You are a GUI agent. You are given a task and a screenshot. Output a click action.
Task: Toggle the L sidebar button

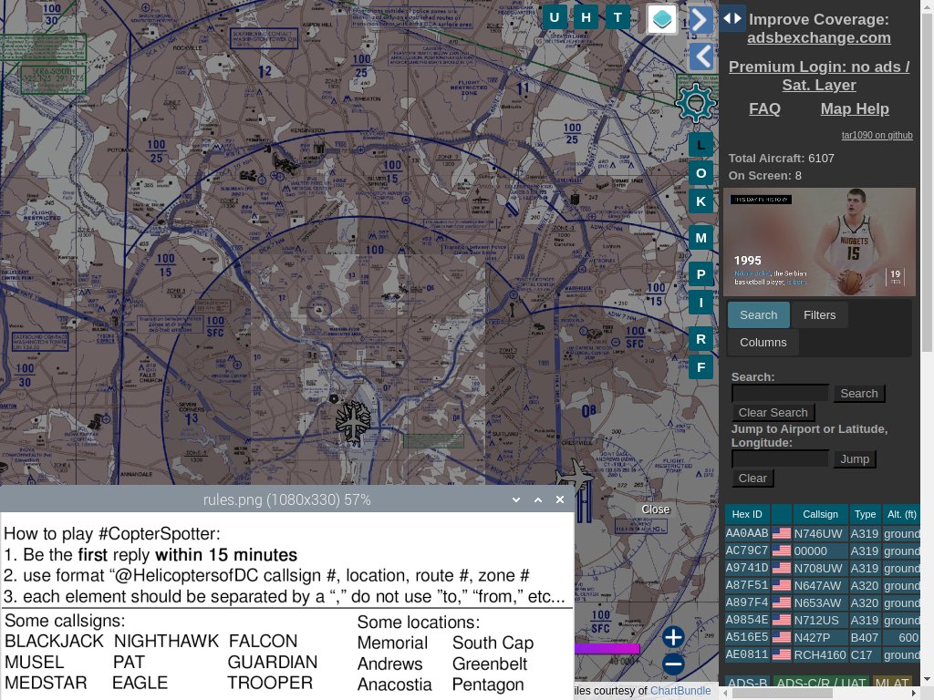(700, 143)
